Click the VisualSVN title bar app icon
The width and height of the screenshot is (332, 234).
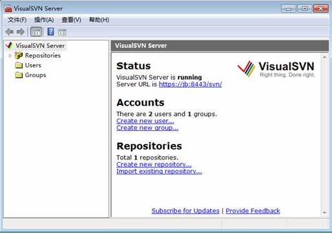(x=8, y=8)
